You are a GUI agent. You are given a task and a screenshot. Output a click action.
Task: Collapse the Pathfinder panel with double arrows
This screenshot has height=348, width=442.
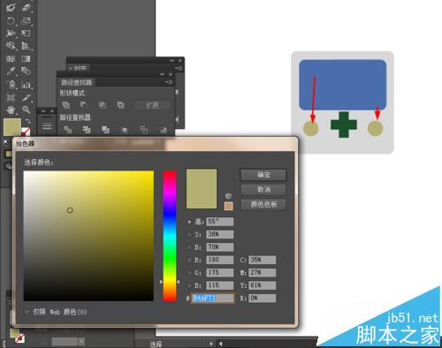click(x=162, y=74)
